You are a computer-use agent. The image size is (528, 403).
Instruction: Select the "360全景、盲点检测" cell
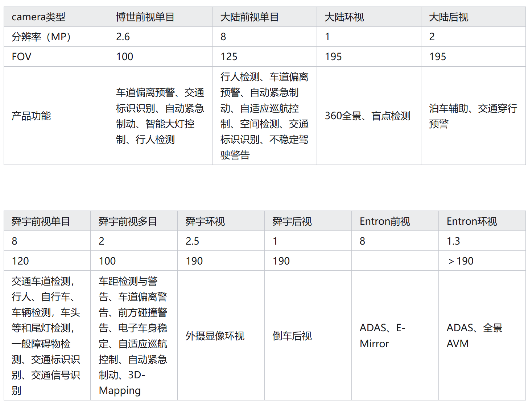[369, 116]
